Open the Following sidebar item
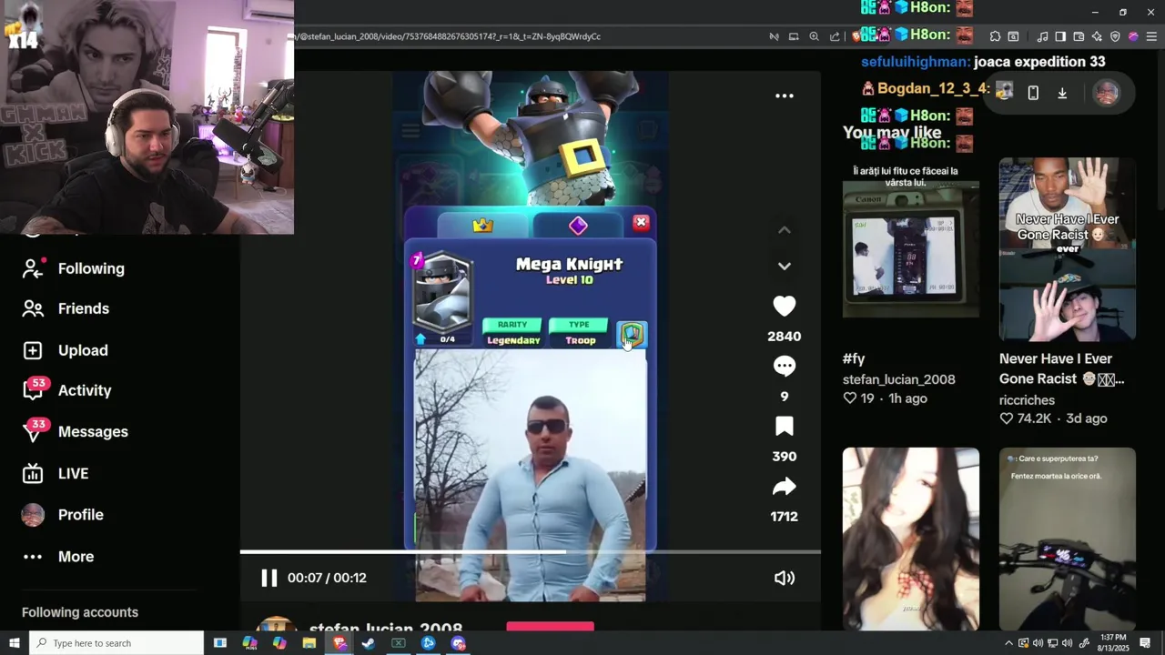Screen dimensions: 1165x655 (91, 268)
